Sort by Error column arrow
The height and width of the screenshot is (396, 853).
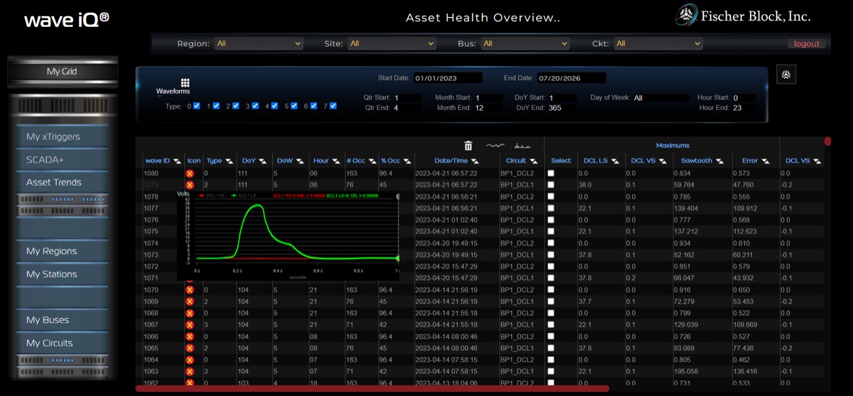766,161
